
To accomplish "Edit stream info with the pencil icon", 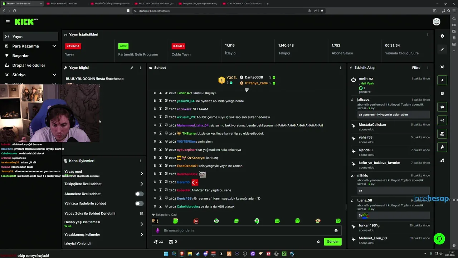I will 132,68.
